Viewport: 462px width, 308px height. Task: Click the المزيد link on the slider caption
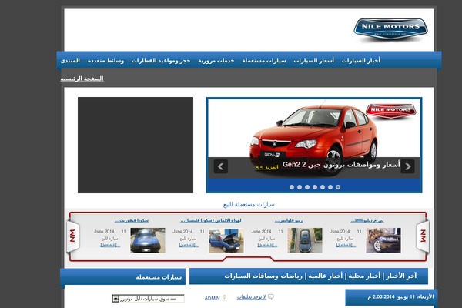click(x=267, y=167)
